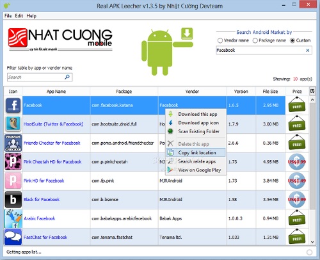Choose View on Google Play entry
Image resolution: width=320 pixels, height=260 pixels.
(196, 170)
